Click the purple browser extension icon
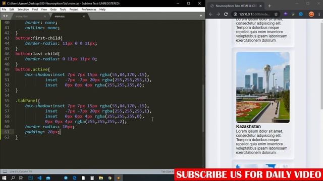This screenshot has height=181, width=323. pyautogui.click(x=286, y=14)
